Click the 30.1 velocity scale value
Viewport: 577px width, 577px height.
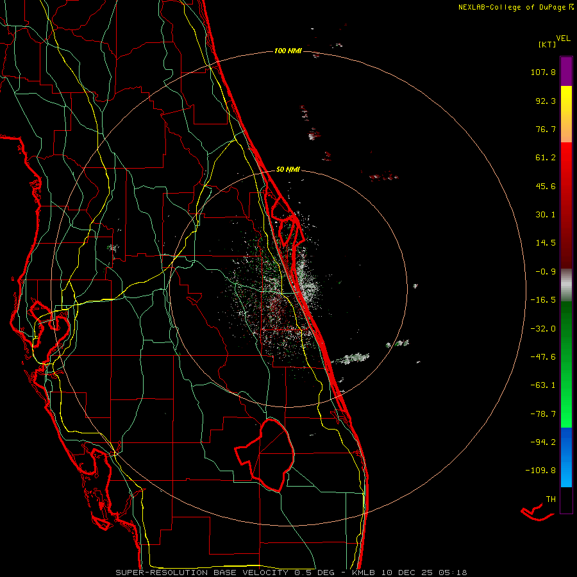point(546,215)
